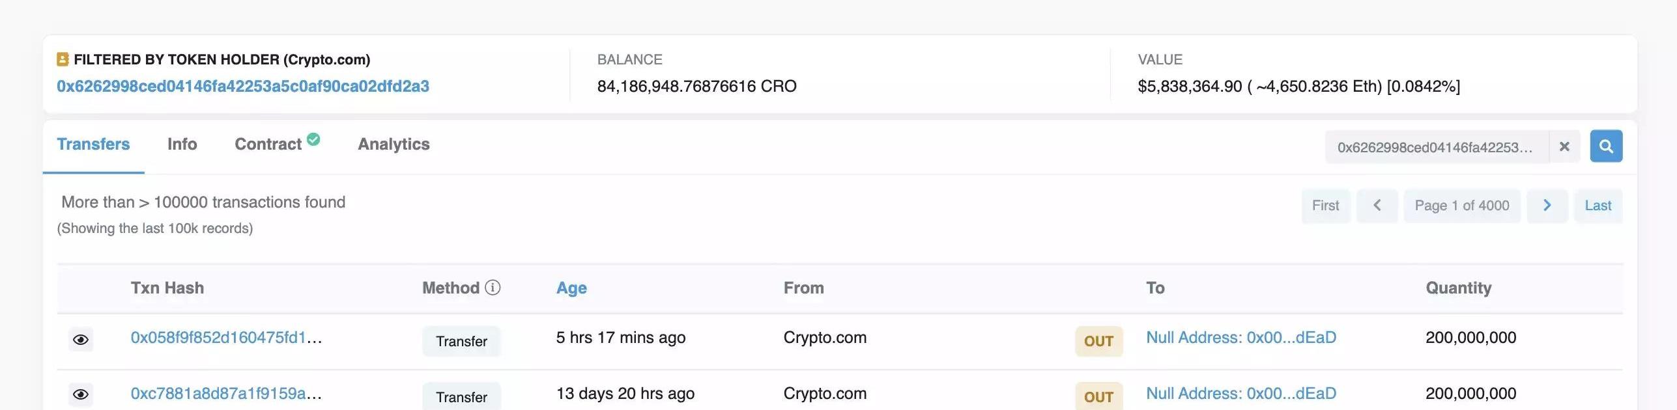The image size is (1677, 410).
Task: Open the 0x6262998ced04146f token holder address link
Action: click(x=243, y=87)
